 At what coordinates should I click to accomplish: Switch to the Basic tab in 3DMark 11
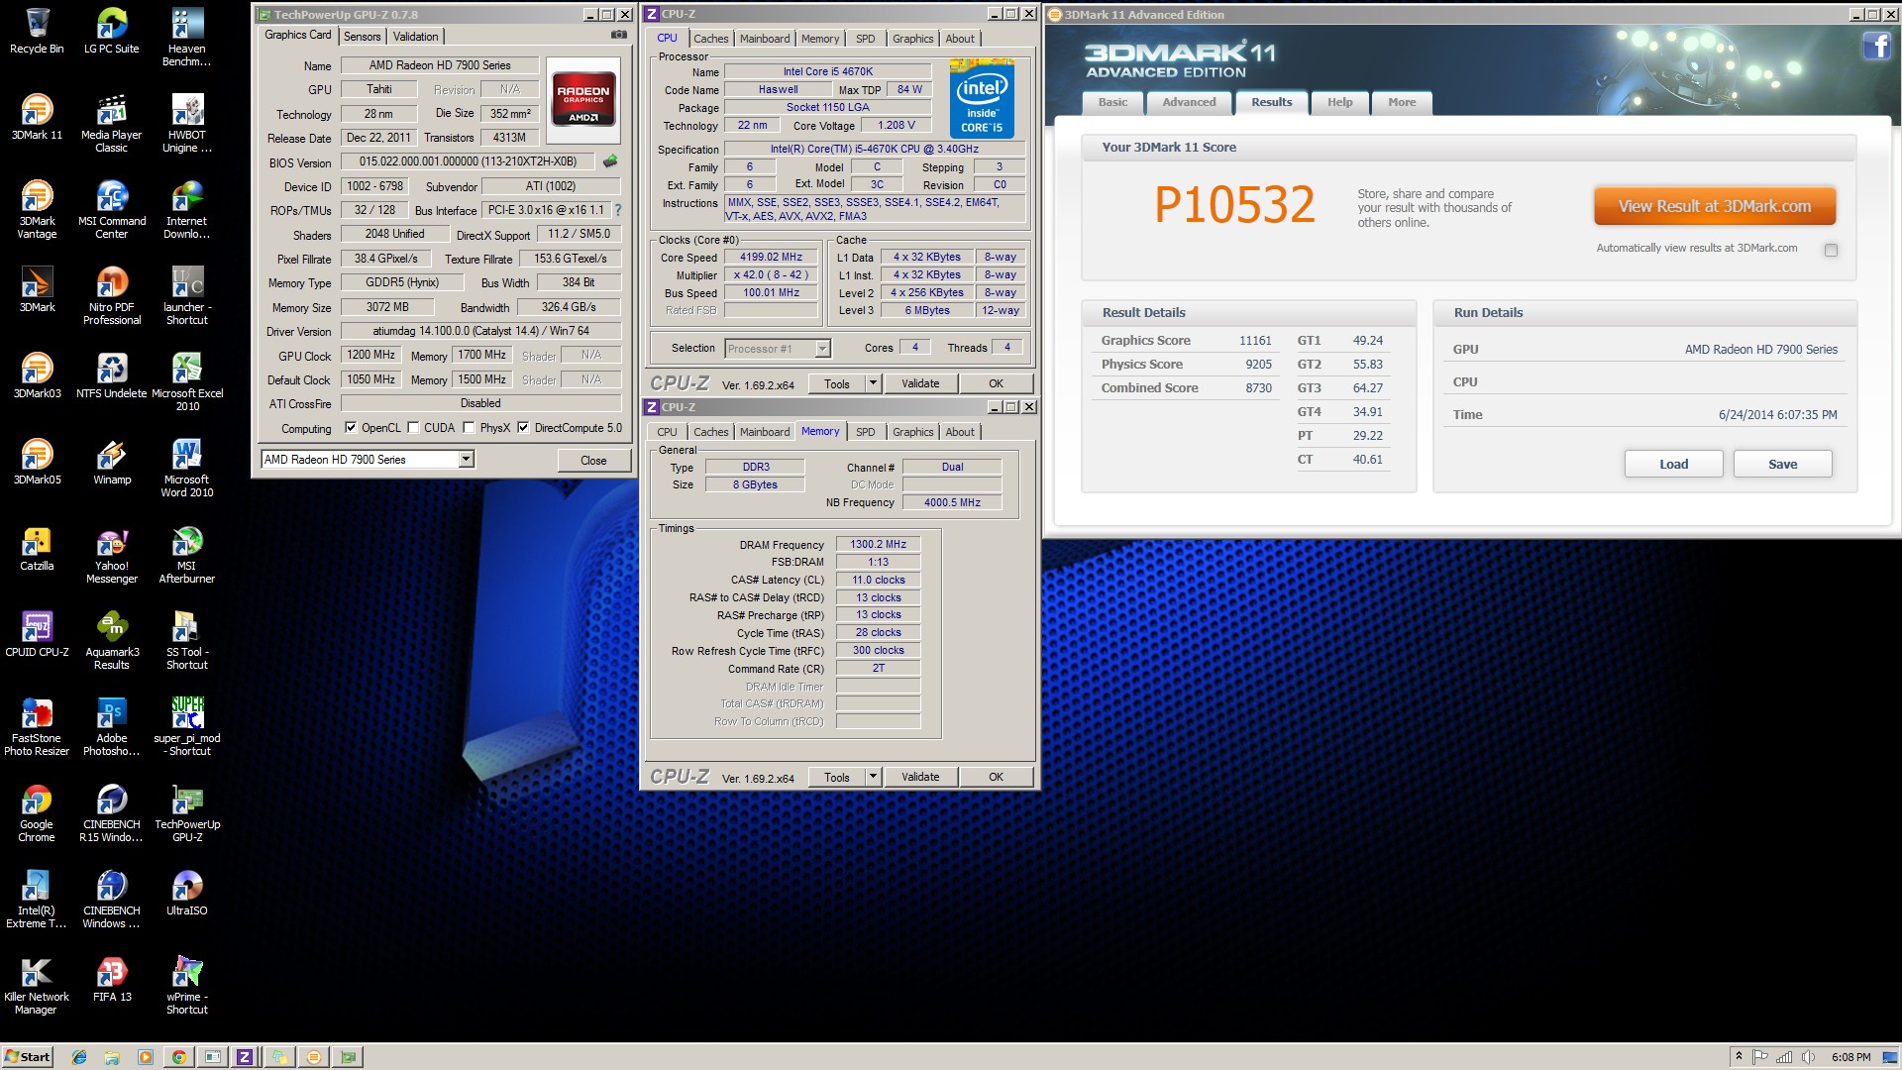tap(1112, 102)
